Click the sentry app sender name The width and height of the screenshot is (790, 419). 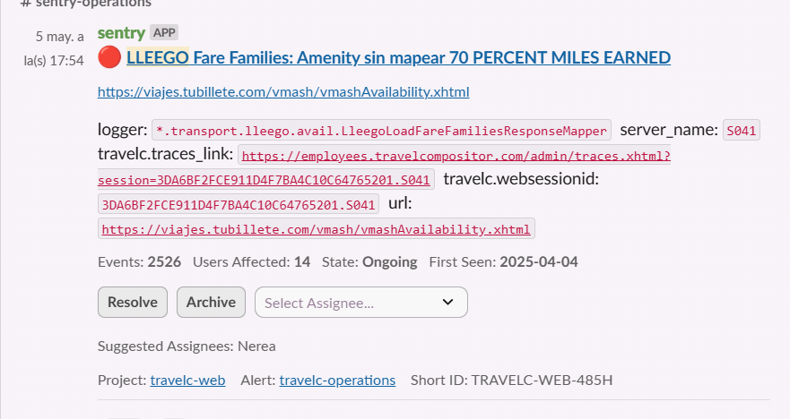[121, 33]
